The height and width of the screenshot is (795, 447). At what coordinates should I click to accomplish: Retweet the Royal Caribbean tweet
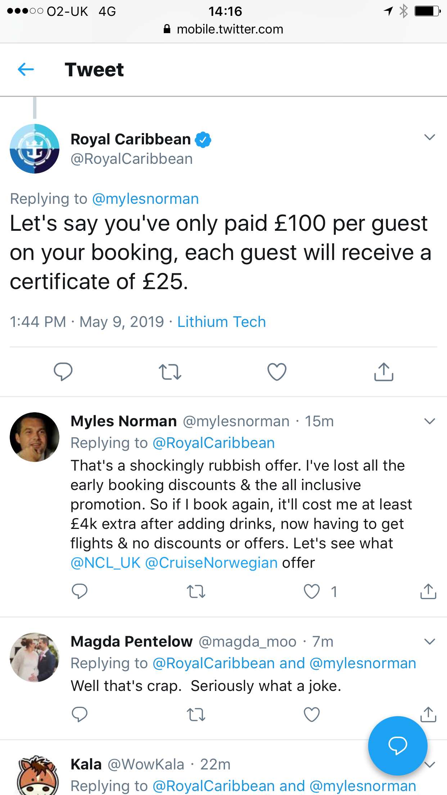(x=170, y=372)
